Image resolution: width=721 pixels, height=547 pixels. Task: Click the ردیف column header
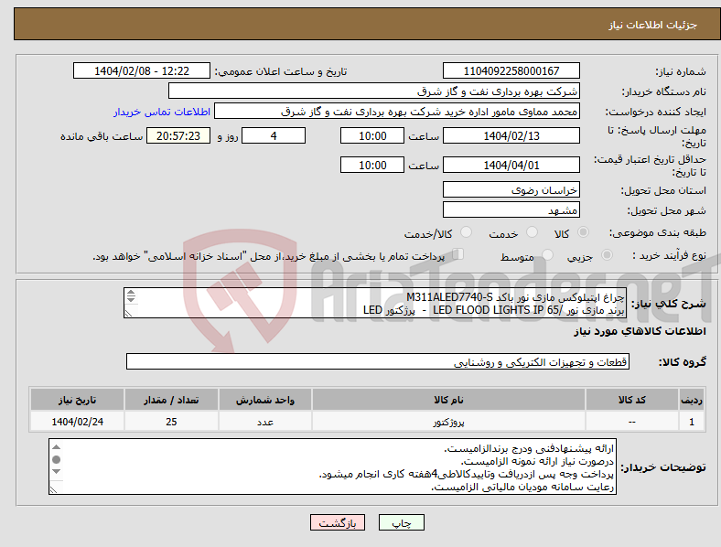[692, 400]
